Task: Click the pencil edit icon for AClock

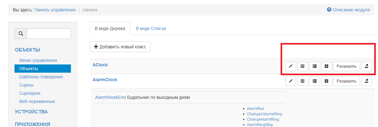Action: point(291,66)
